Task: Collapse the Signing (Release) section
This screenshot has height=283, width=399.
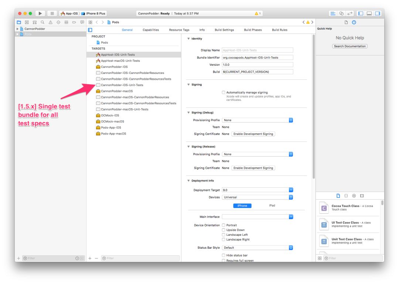Action: point(188,147)
